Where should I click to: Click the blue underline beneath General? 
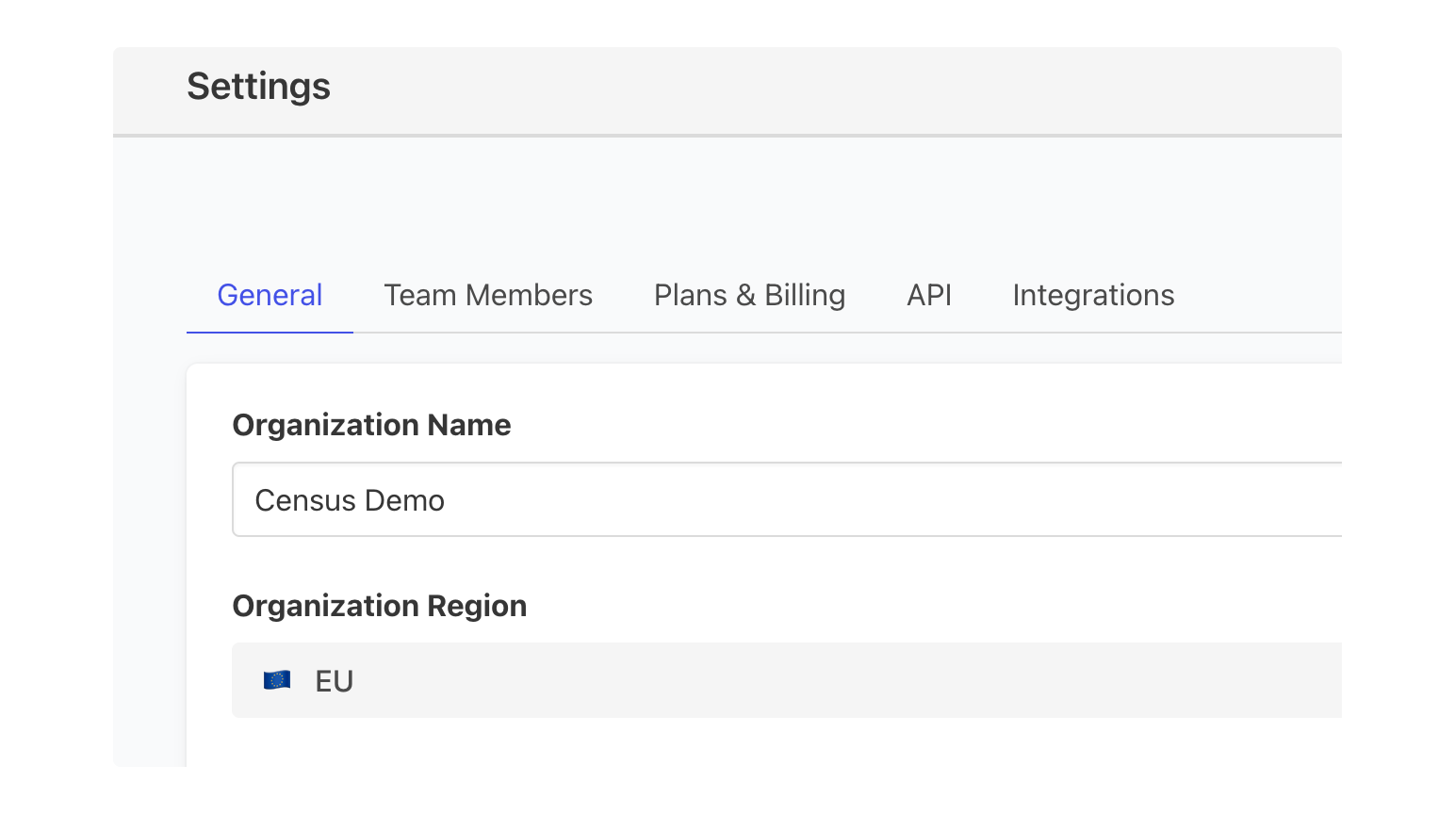click(270, 332)
